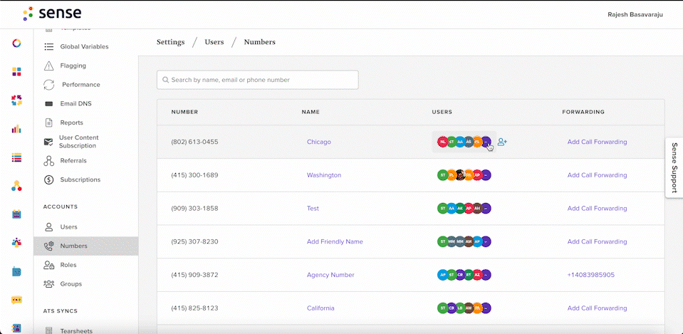Click the NUMBER column header
683x334 pixels.
[x=184, y=112]
